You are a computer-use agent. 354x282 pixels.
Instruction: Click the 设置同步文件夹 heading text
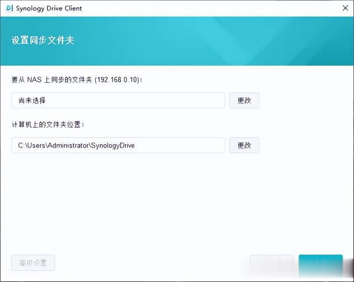pyautogui.click(x=43, y=40)
